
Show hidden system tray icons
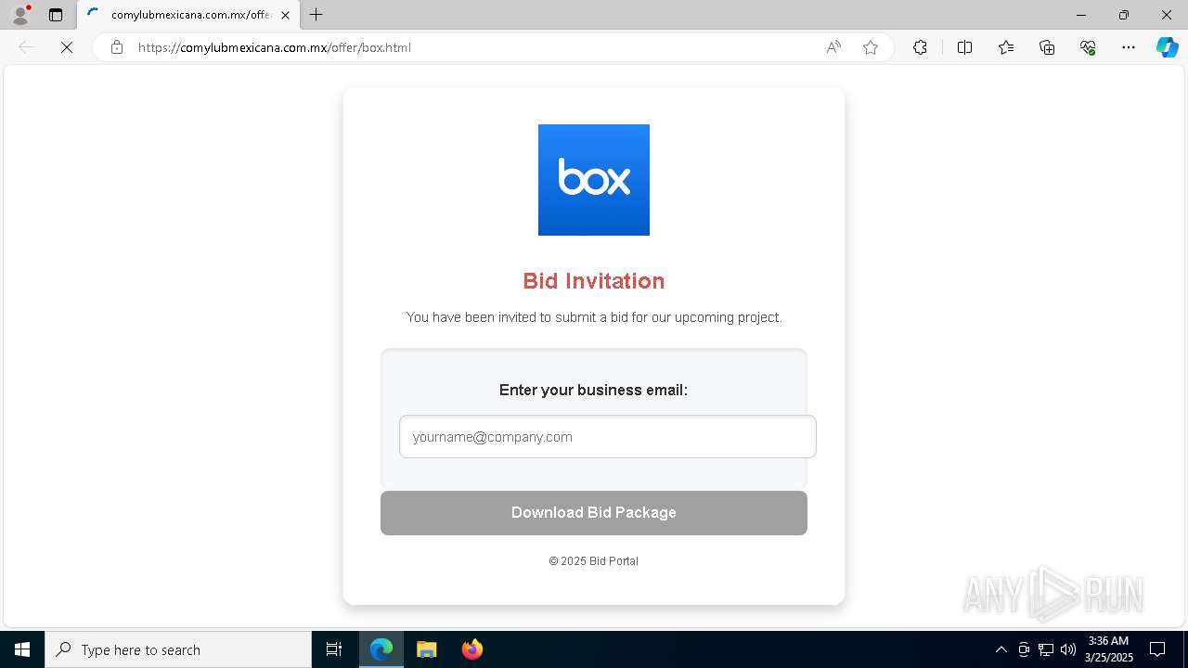tap(1001, 649)
